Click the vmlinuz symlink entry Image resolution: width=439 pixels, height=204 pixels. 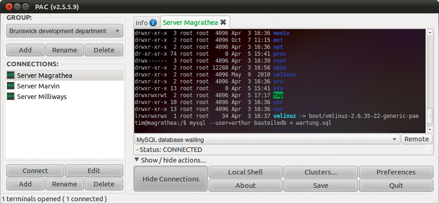click(285, 116)
